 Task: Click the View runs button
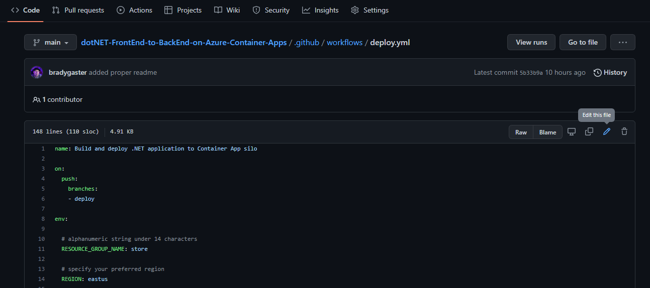[531, 42]
